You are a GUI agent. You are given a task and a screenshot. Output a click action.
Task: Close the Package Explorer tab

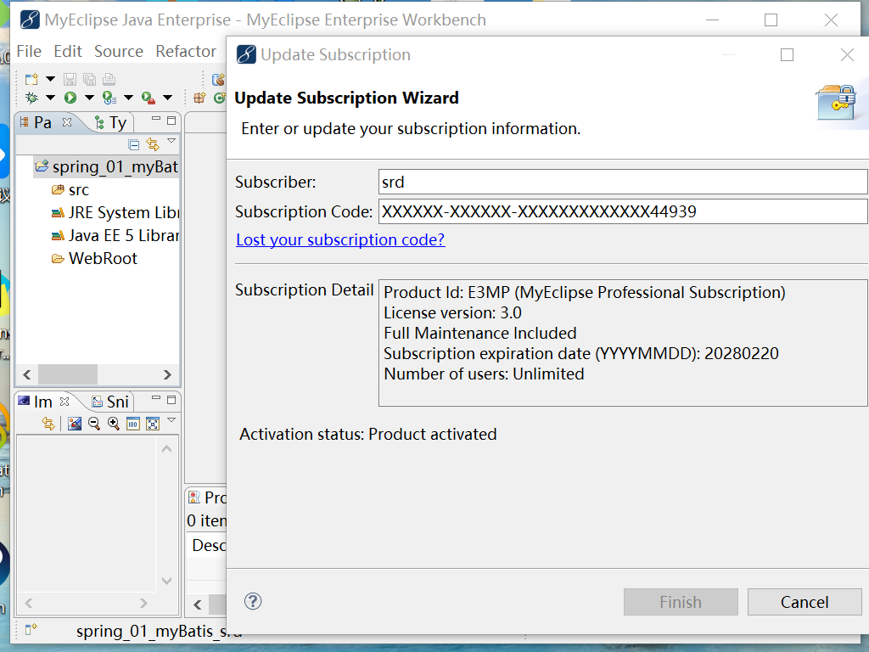point(67,122)
